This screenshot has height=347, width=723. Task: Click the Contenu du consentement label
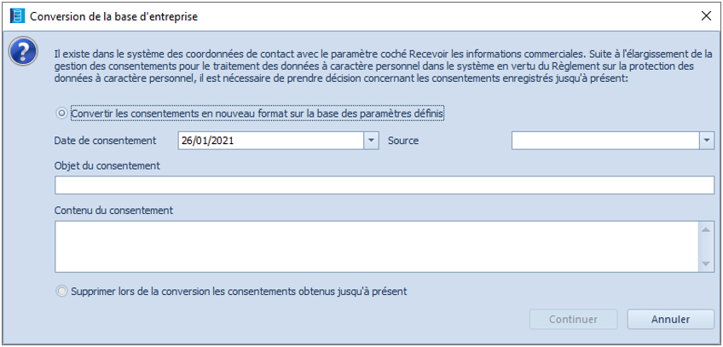click(113, 211)
